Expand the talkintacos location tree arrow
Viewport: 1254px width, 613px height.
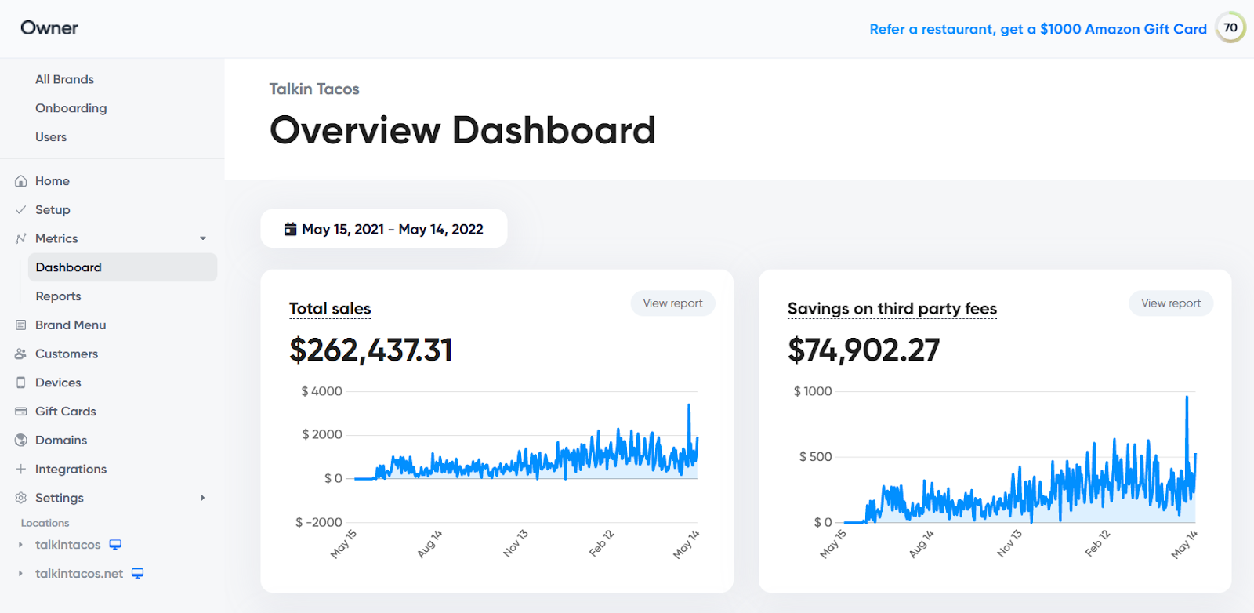21,545
